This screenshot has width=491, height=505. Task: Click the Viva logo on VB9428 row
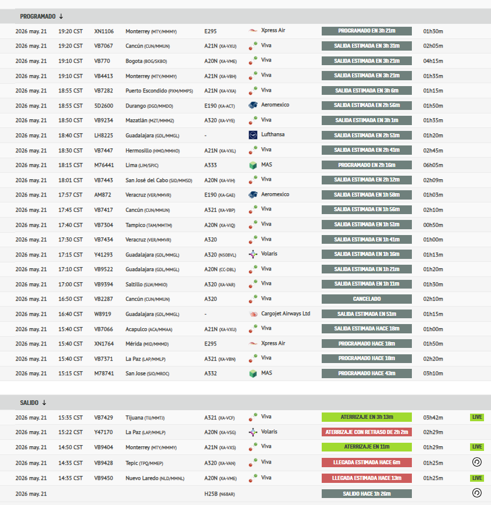(x=253, y=463)
